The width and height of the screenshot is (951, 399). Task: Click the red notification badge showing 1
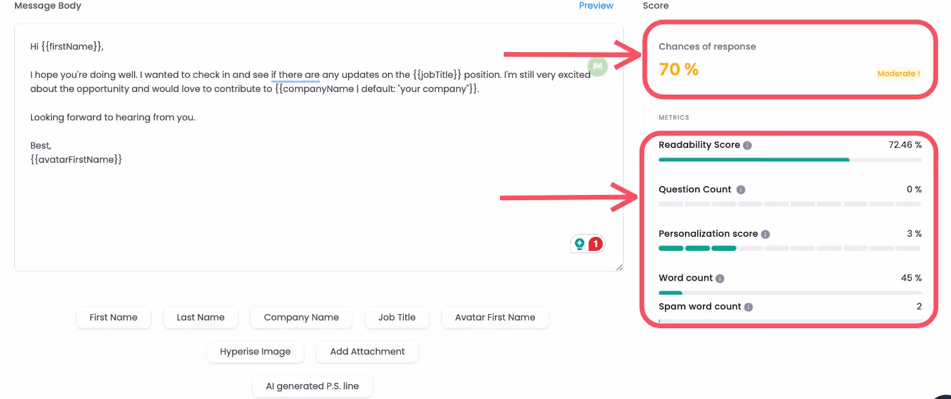coord(594,244)
